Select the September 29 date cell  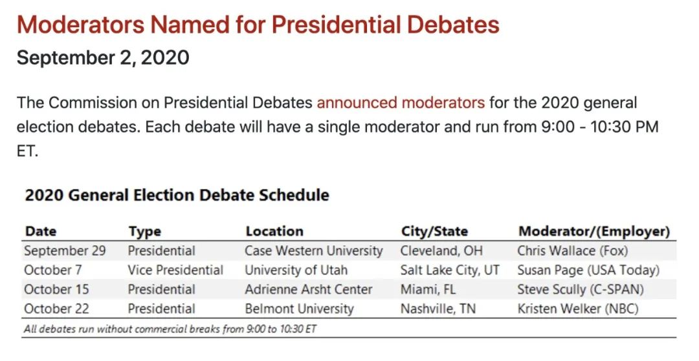tap(65, 251)
